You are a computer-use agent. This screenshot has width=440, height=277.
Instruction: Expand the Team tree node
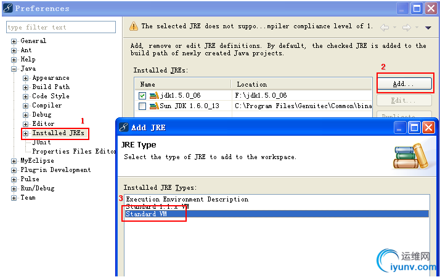coord(14,198)
